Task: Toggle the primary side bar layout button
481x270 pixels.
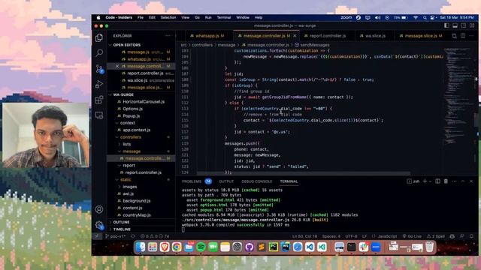Action: [x=446, y=25]
